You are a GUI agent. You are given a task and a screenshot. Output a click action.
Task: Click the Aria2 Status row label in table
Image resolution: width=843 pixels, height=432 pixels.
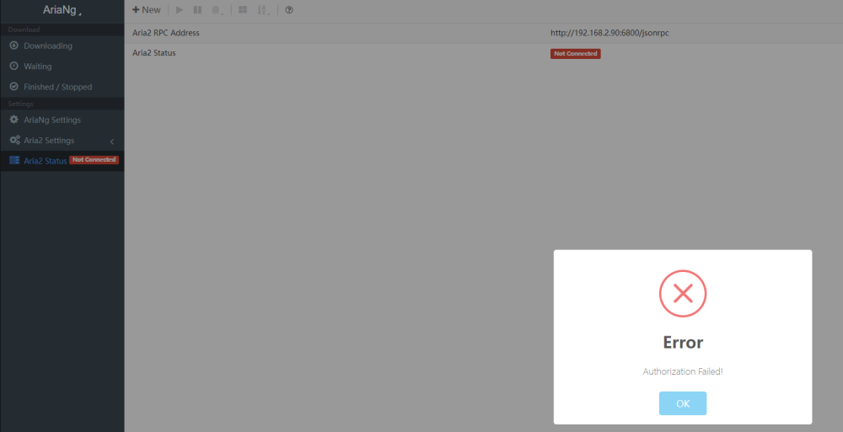153,53
